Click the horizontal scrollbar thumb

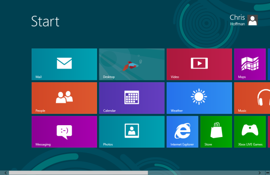(x=78, y=173)
